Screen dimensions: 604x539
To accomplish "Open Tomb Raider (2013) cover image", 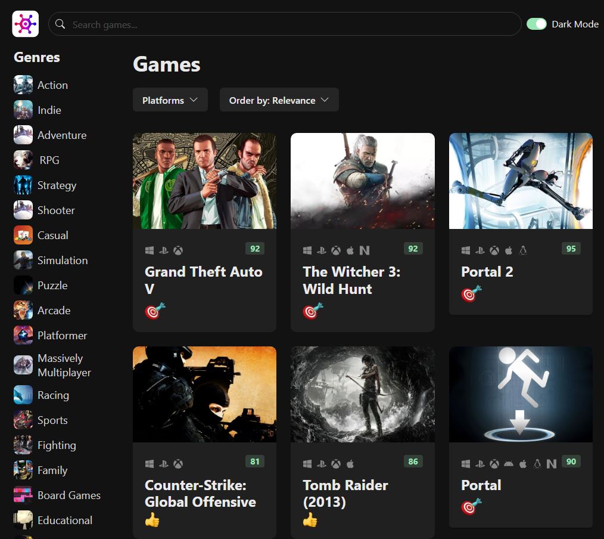I will pos(363,394).
